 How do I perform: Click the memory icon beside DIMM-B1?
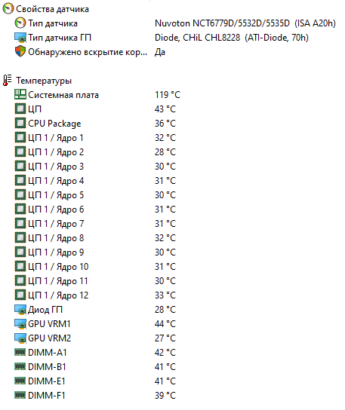[x=20, y=366]
